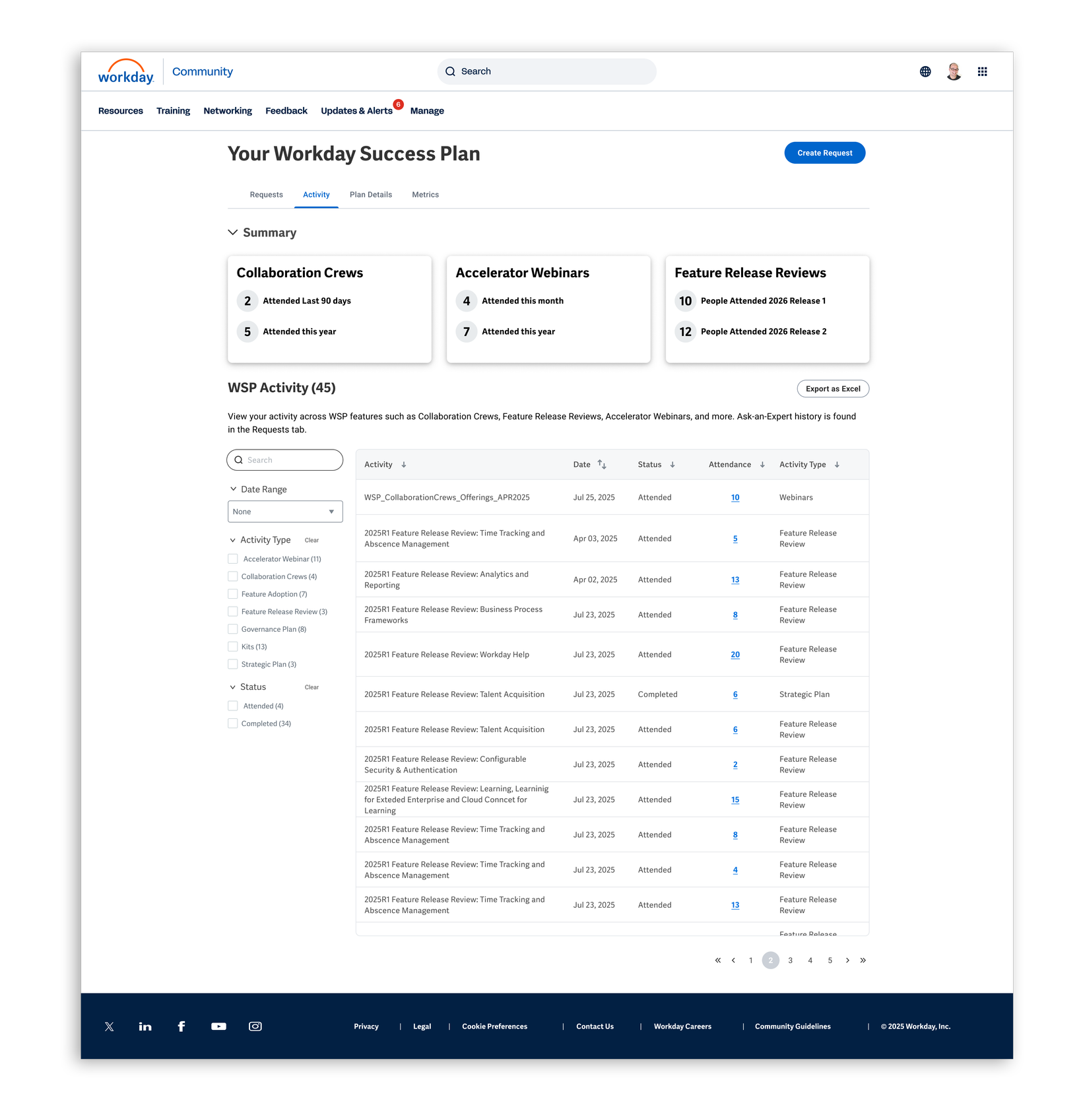Open the Facebook icon in footer

[181, 1027]
